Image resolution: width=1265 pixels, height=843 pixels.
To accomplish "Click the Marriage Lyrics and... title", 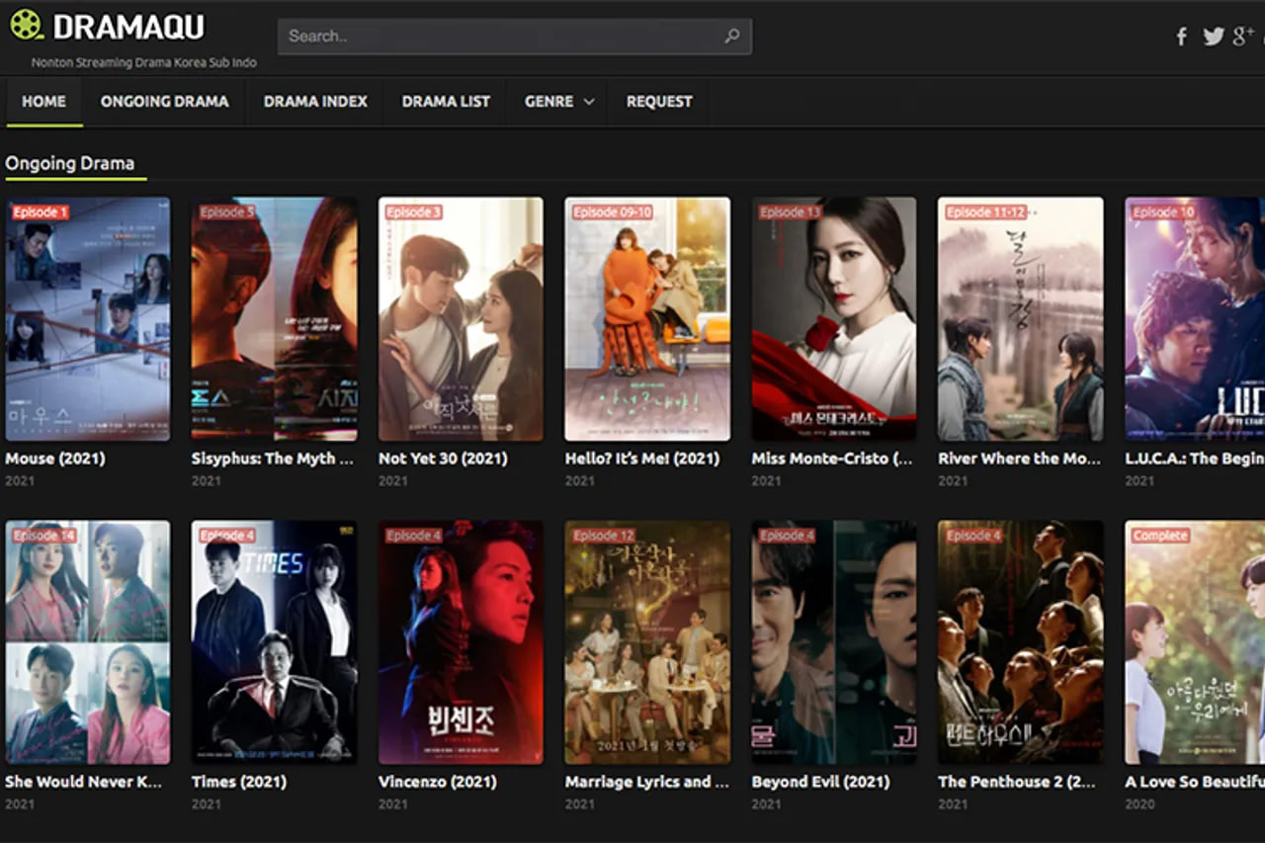I will (x=646, y=782).
